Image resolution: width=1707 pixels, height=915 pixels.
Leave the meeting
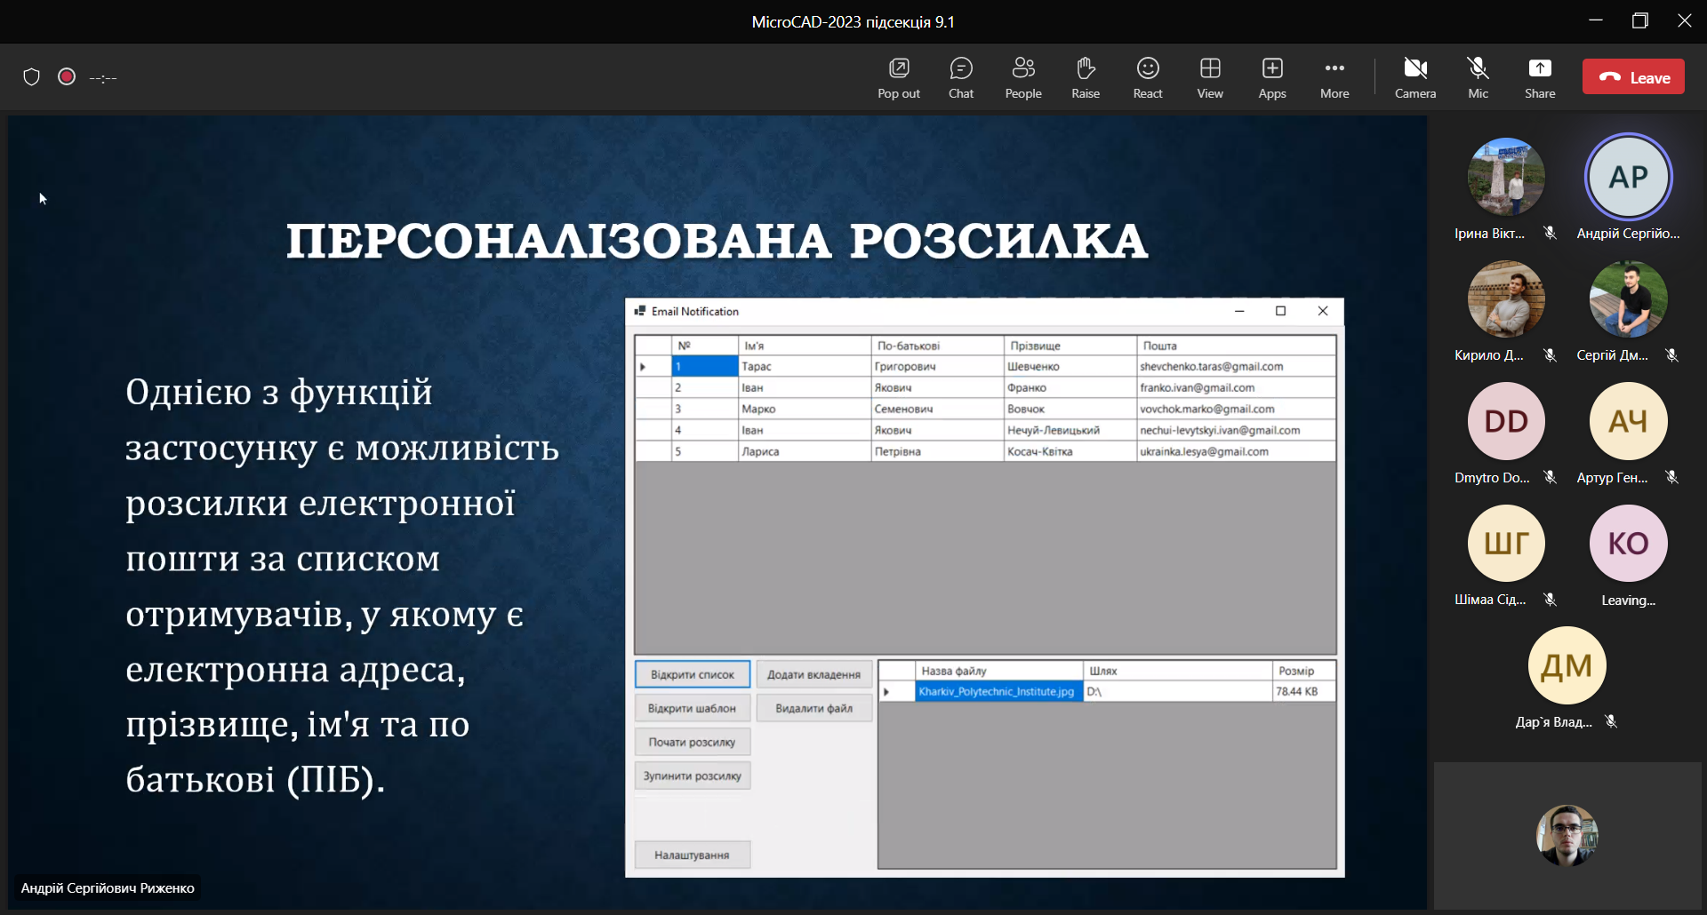coord(1632,77)
